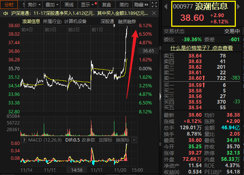Click 换指标 button
The height and width of the screenshot is (175, 244).
point(123,140)
